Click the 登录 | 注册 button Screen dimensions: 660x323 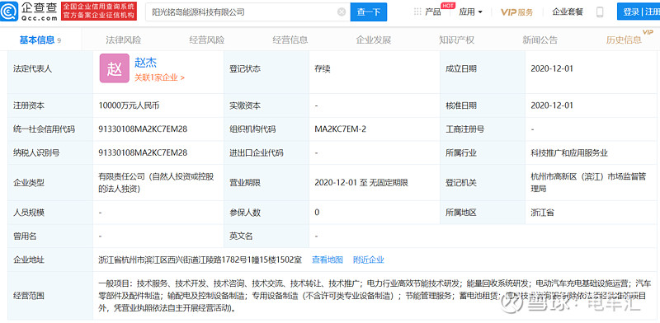click(x=639, y=12)
